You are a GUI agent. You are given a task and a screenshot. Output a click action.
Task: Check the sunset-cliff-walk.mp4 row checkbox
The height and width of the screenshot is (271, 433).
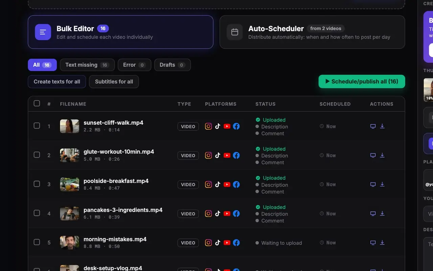click(x=37, y=126)
